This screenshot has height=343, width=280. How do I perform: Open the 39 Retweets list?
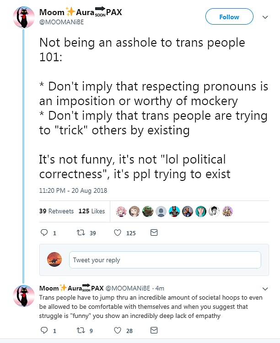click(x=56, y=211)
